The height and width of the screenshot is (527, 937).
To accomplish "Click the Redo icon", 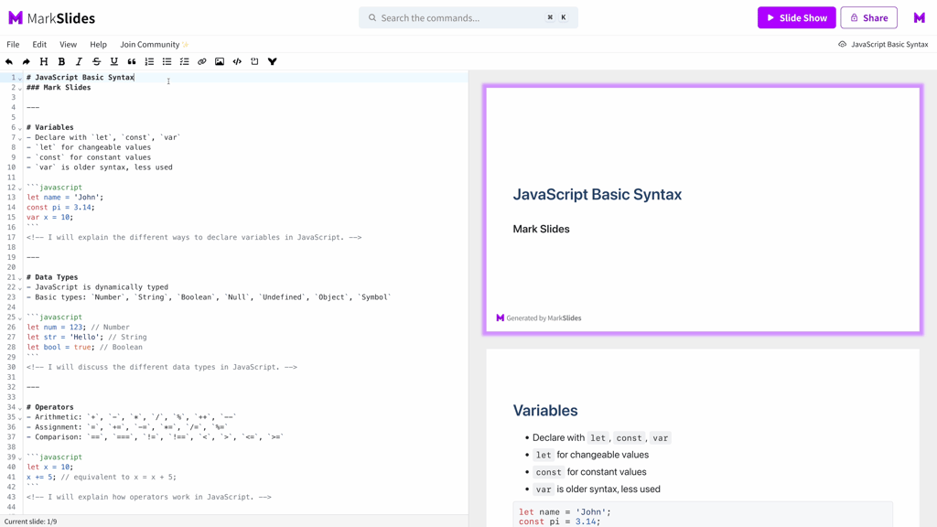I will click(x=27, y=61).
